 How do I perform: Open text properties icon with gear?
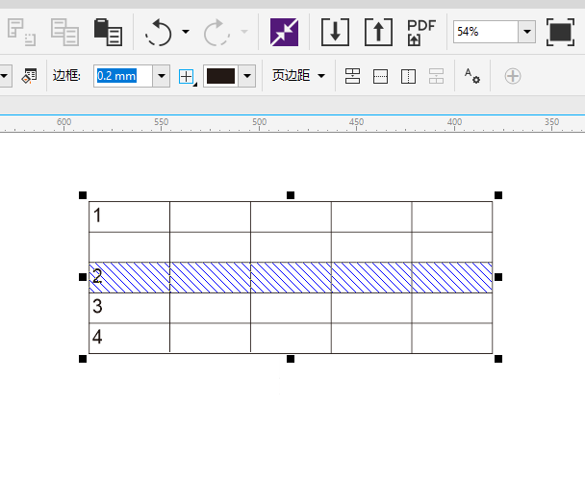coord(472,76)
